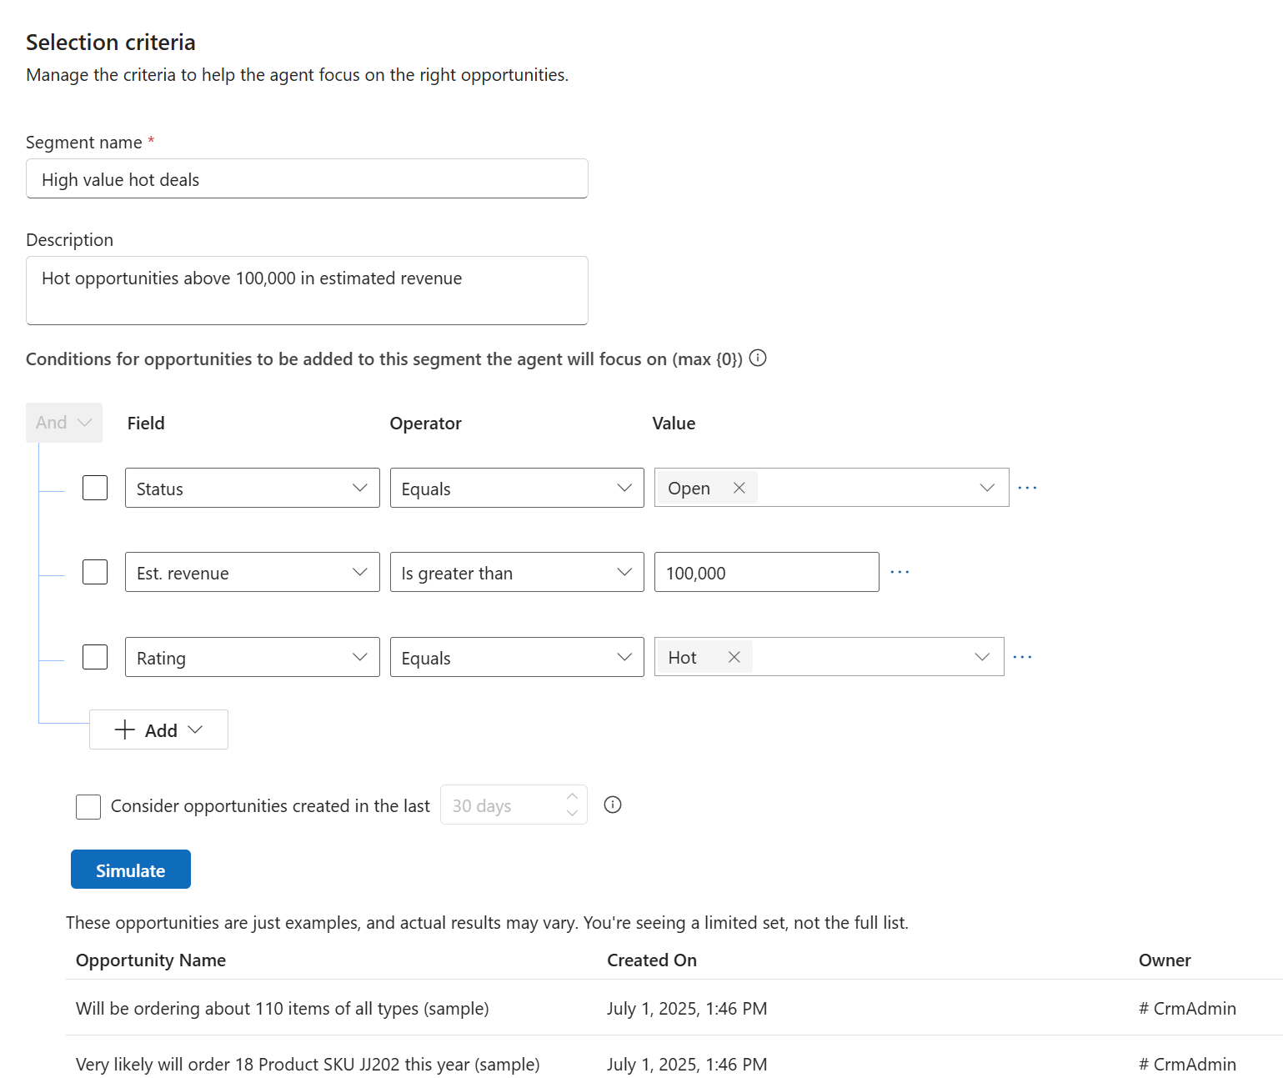
Task: Select the Status condition row checkbox
Action: point(95,488)
